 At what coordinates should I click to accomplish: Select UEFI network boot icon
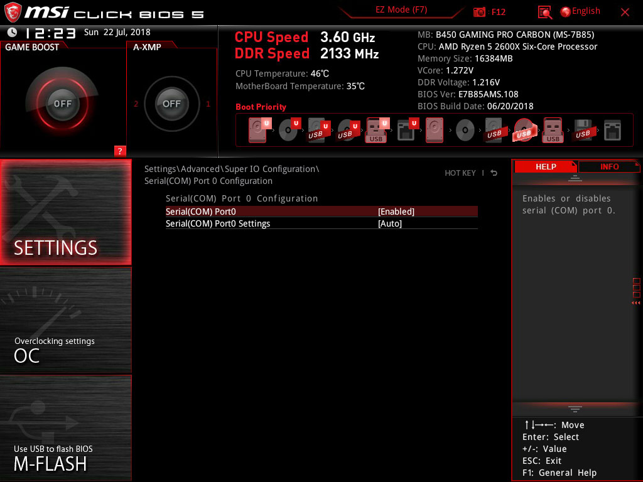pos(407,130)
